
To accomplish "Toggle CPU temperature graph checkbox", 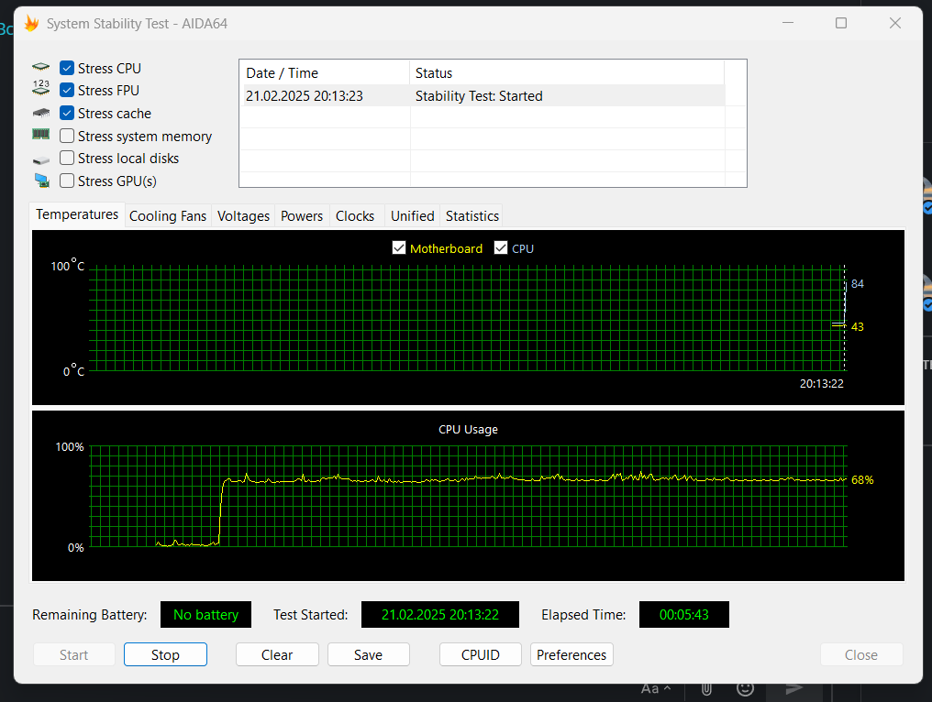I will point(501,247).
